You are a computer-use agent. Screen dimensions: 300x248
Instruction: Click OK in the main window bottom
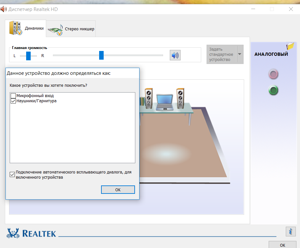[282, 245]
